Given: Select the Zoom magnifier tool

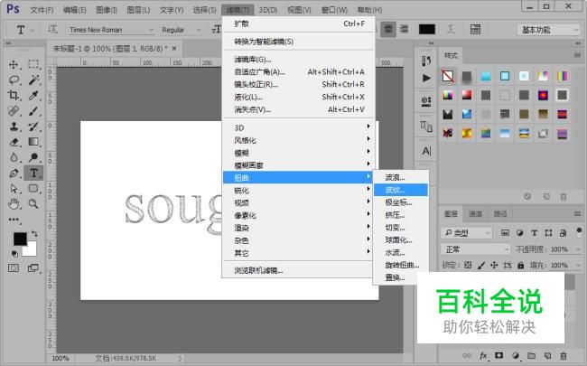Looking at the screenshot, I should (33, 204).
